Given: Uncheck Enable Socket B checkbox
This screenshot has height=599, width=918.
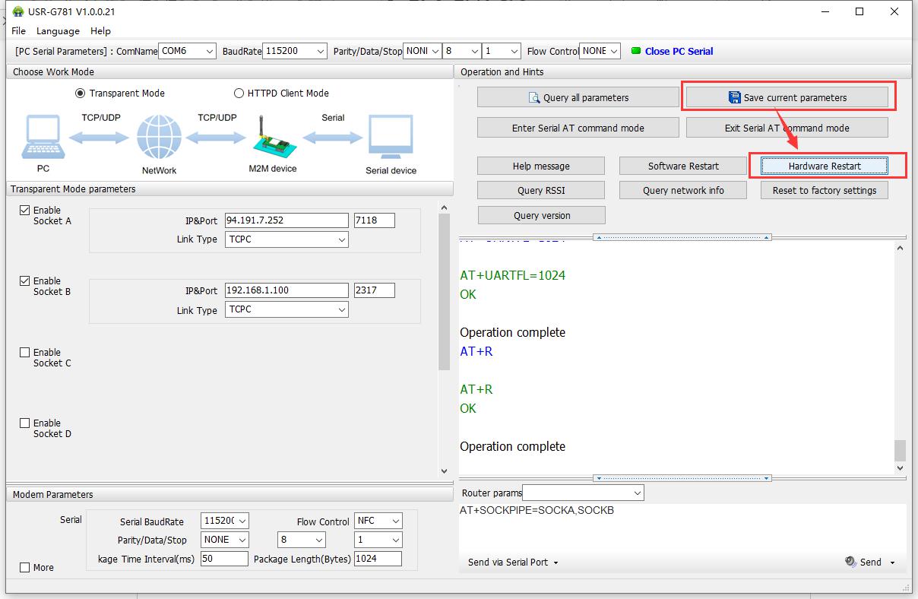Looking at the screenshot, I should 25,281.
